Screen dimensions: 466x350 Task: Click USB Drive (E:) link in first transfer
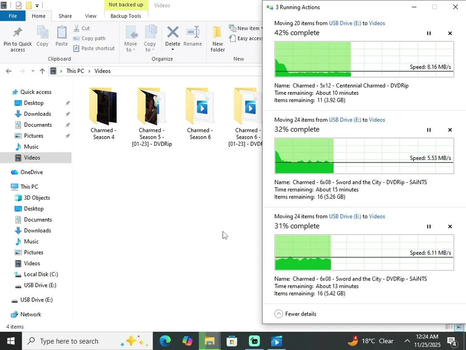pos(345,23)
